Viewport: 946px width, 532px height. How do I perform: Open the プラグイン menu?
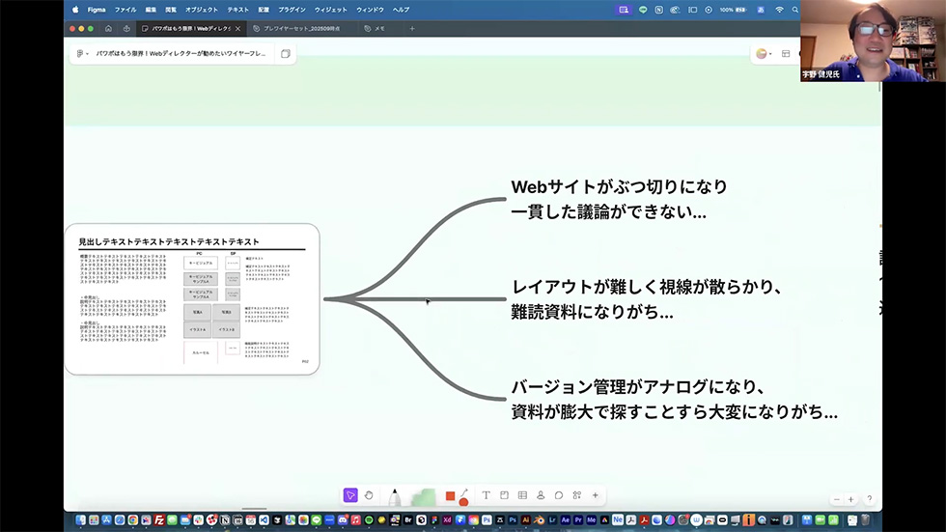click(292, 10)
